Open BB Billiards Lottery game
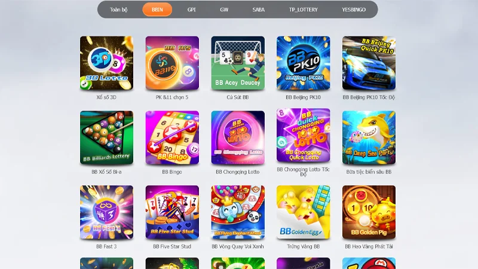478x269 pixels. click(106, 137)
